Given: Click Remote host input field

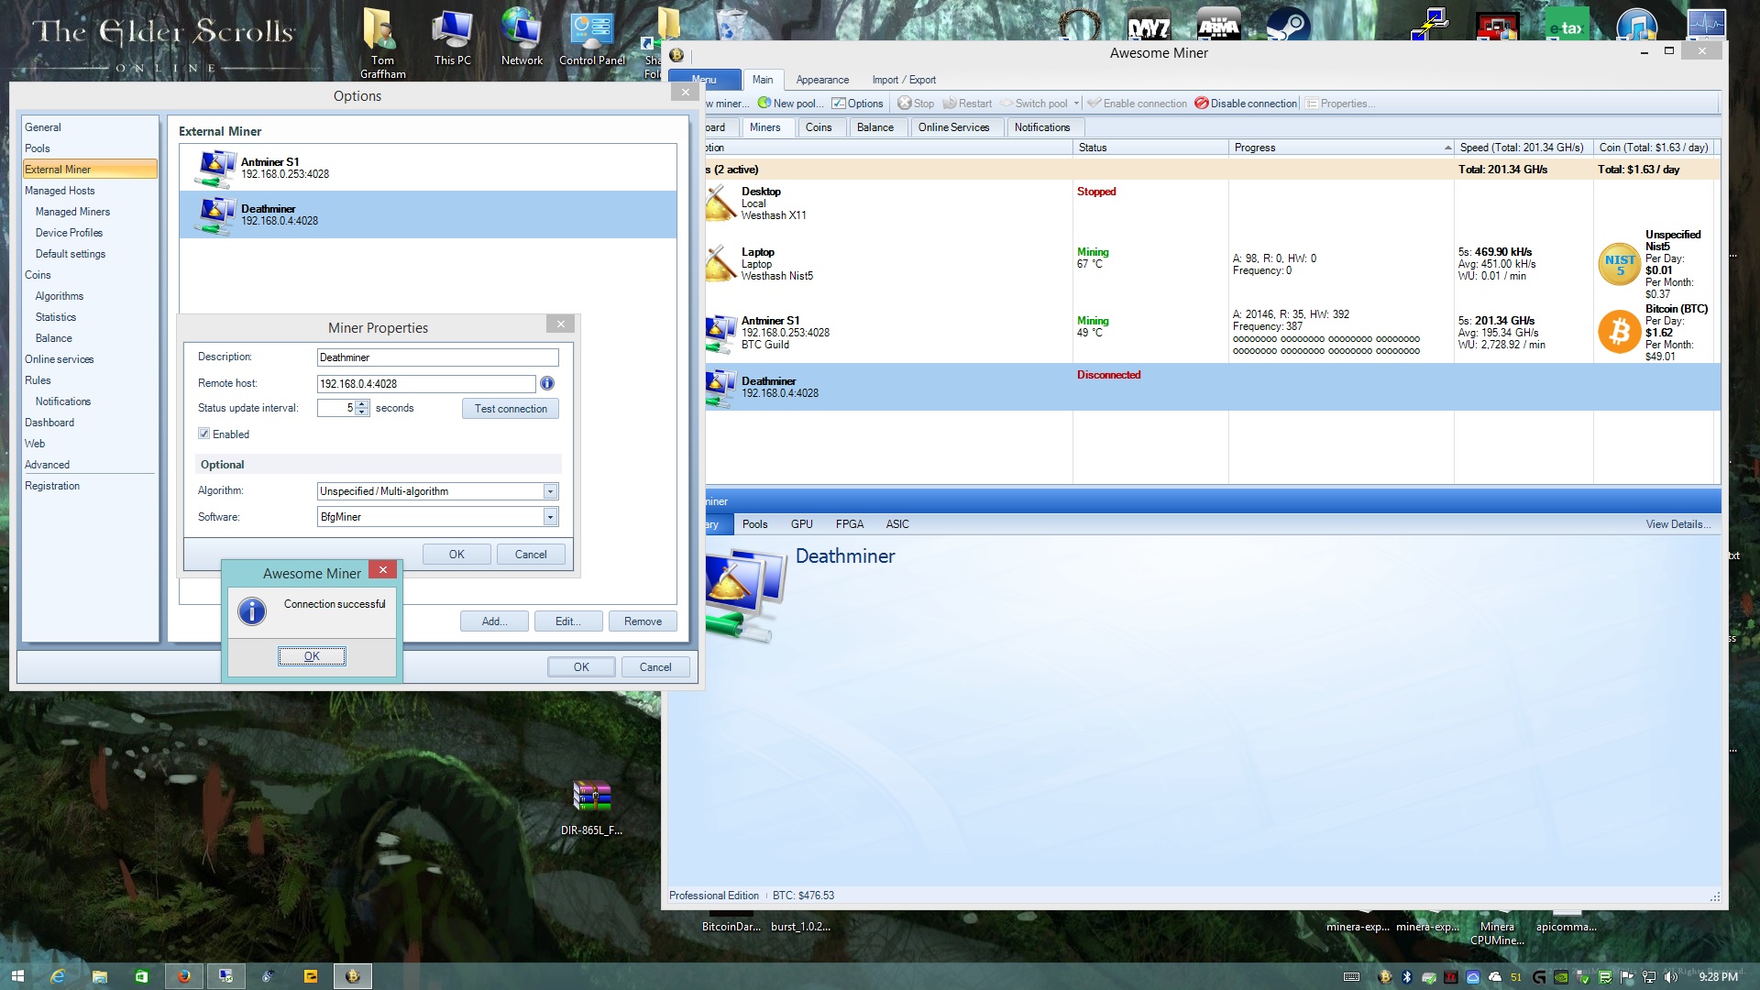Looking at the screenshot, I should click(x=426, y=384).
